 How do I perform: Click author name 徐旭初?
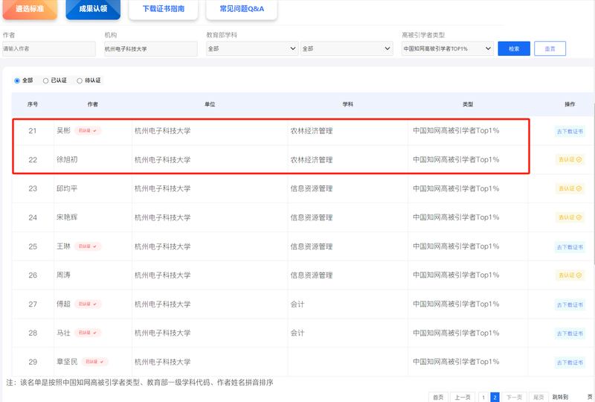tap(67, 159)
